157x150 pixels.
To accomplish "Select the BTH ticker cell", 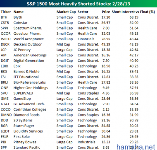I will [x=4, y=17].
